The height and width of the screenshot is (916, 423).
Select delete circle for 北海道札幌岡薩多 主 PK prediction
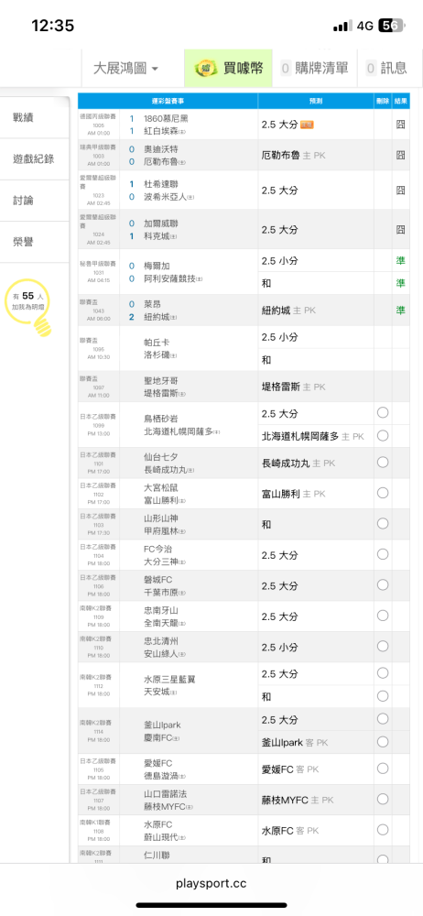click(383, 436)
